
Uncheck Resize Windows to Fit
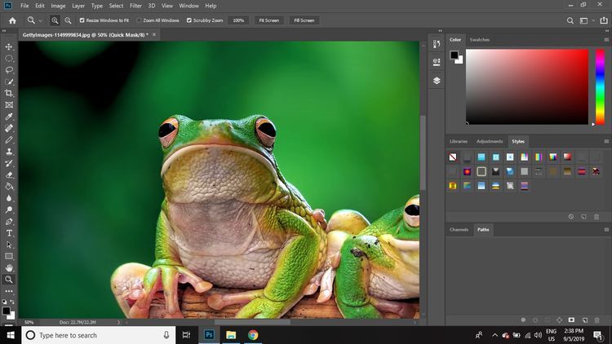coord(82,20)
